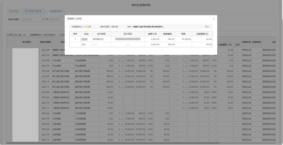This screenshot has width=283, height=145.
Task: Click the 批次 column header
Action: pyautogui.click(x=238, y=44)
